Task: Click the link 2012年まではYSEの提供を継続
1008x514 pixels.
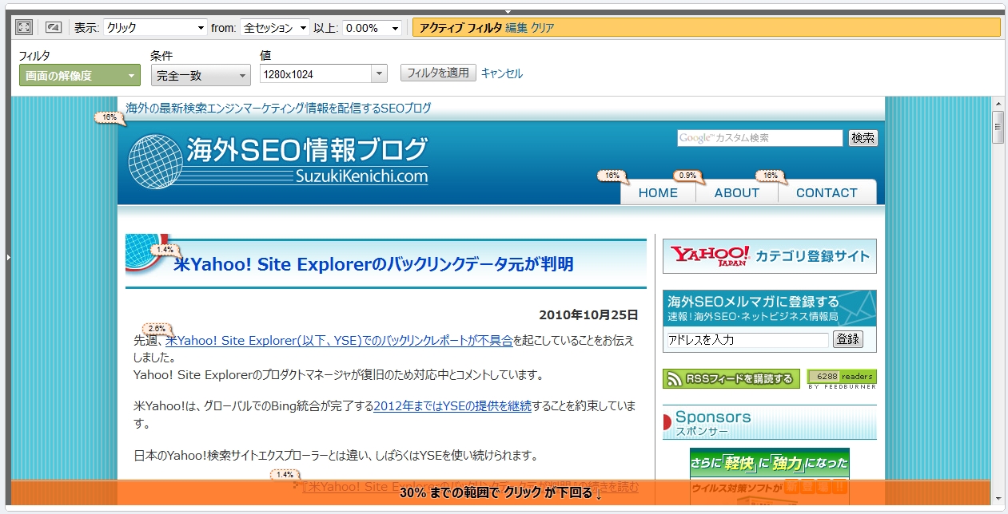Action: (x=452, y=405)
